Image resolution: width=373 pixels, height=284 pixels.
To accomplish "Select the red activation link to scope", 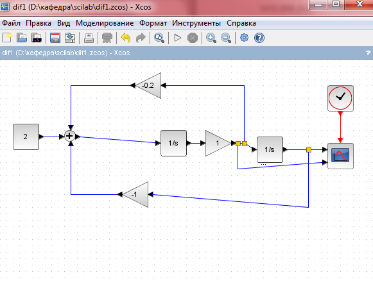I will pyautogui.click(x=340, y=127).
